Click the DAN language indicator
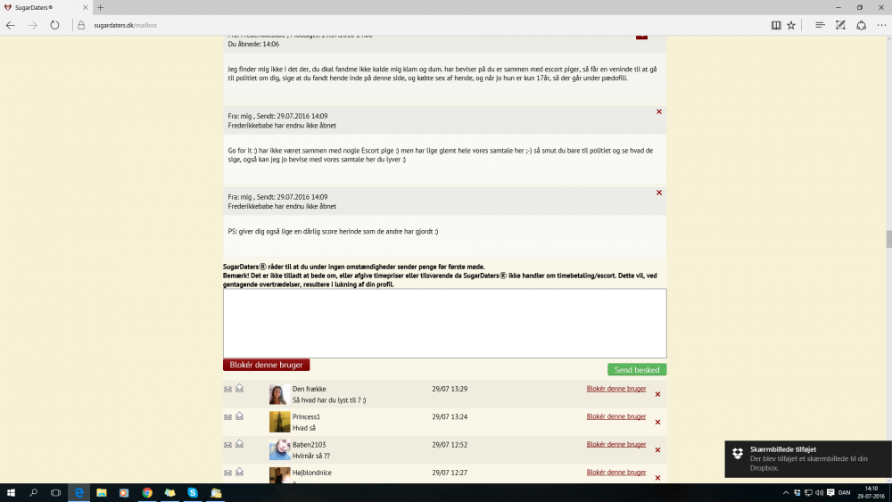This screenshot has width=892, height=502. coord(844,493)
